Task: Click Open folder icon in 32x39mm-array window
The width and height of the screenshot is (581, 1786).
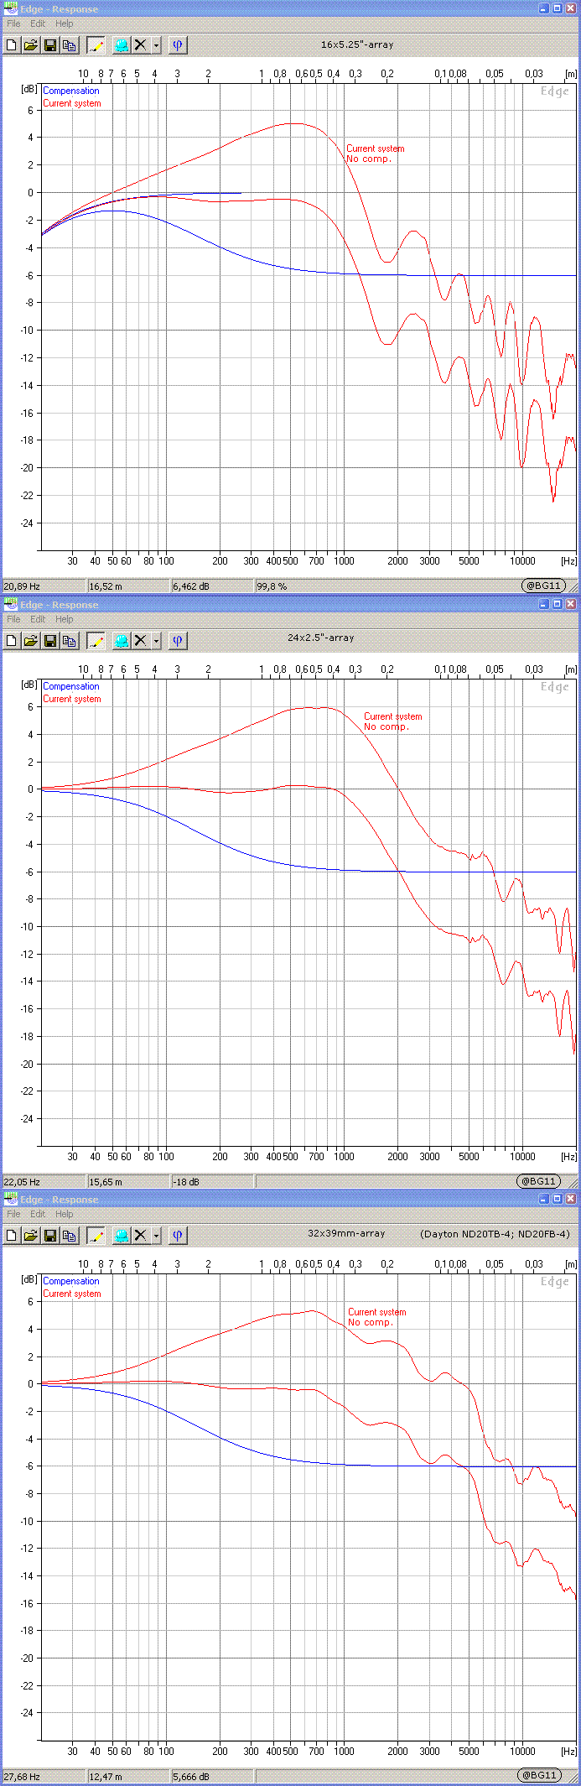Action: point(31,1236)
